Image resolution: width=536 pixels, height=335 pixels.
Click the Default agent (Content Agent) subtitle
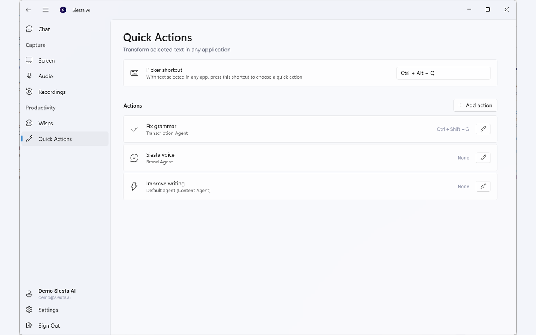coord(178,191)
